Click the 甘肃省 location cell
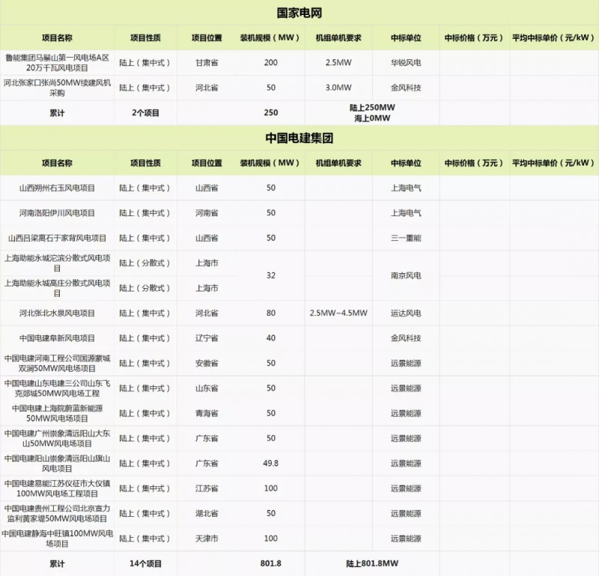599x576 pixels. point(207,63)
